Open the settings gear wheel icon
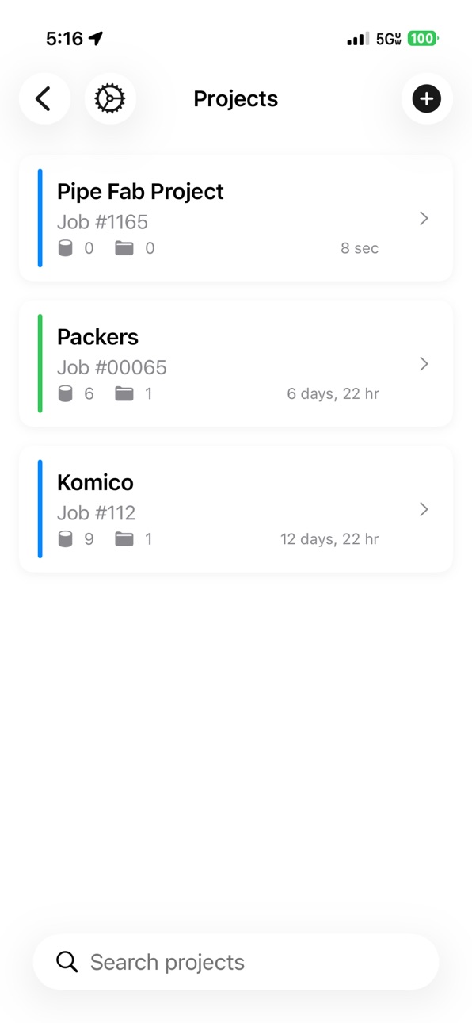The width and height of the screenshot is (472, 1023). click(110, 99)
